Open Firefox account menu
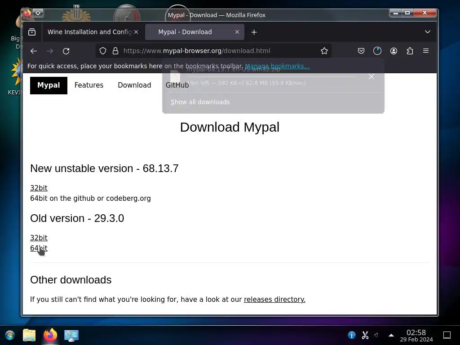Image resolution: width=460 pixels, height=345 pixels. click(394, 51)
